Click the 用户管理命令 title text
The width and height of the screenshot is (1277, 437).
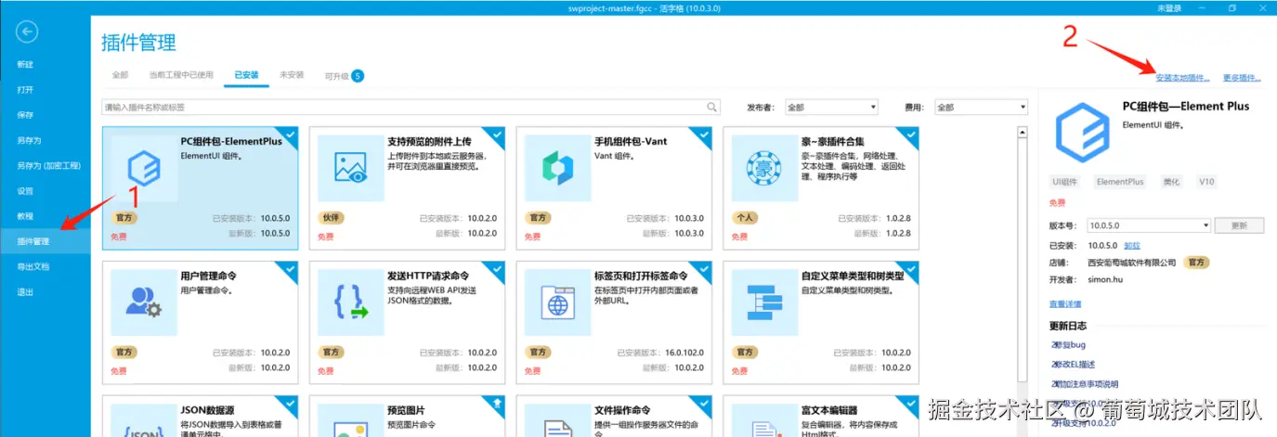click(x=208, y=276)
